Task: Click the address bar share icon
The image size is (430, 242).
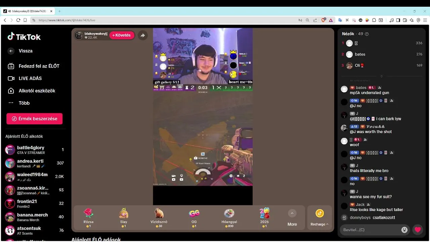Action: 315,20
